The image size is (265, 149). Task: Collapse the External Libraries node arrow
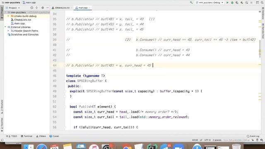(5, 27)
